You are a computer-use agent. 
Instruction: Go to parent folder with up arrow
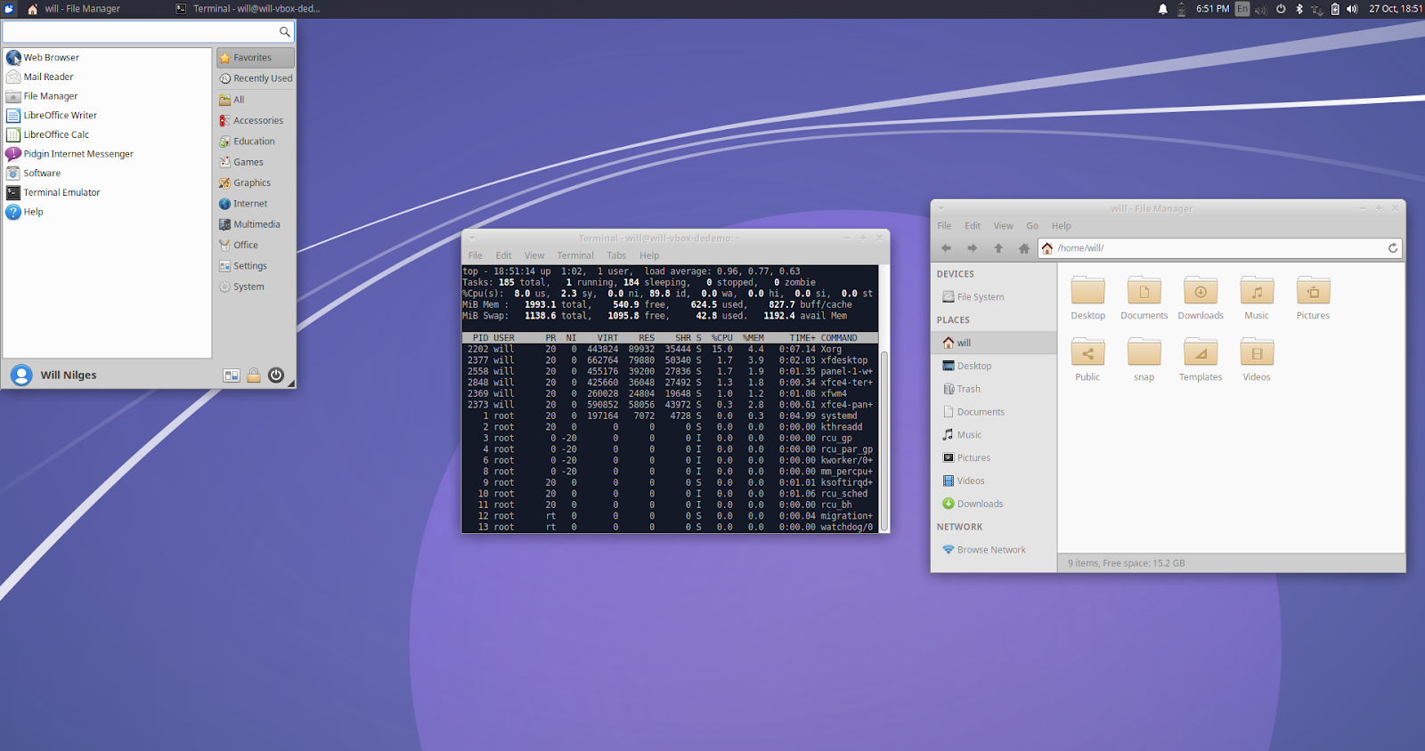998,248
